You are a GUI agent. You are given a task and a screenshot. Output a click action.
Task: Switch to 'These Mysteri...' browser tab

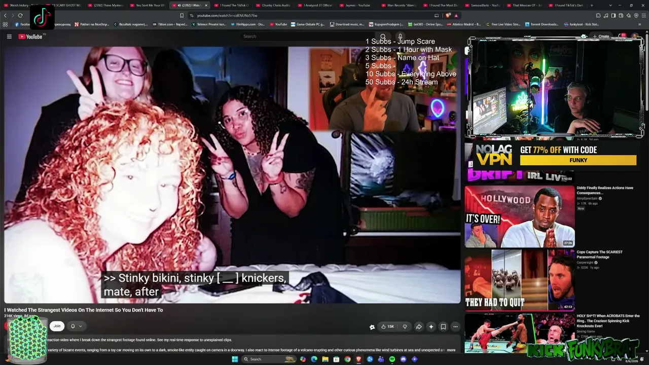click(107, 5)
